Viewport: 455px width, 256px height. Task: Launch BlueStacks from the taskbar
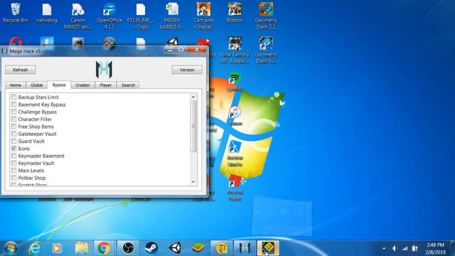pyautogui.click(x=198, y=248)
